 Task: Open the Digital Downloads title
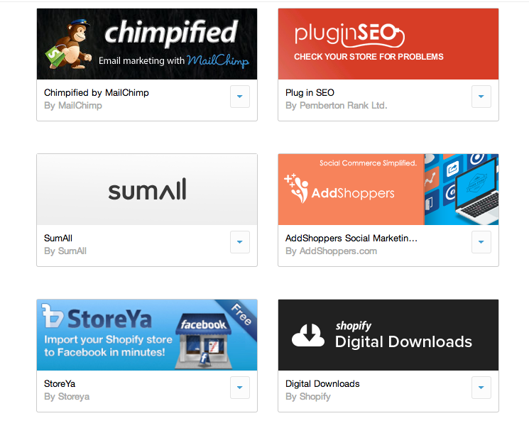click(322, 384)
